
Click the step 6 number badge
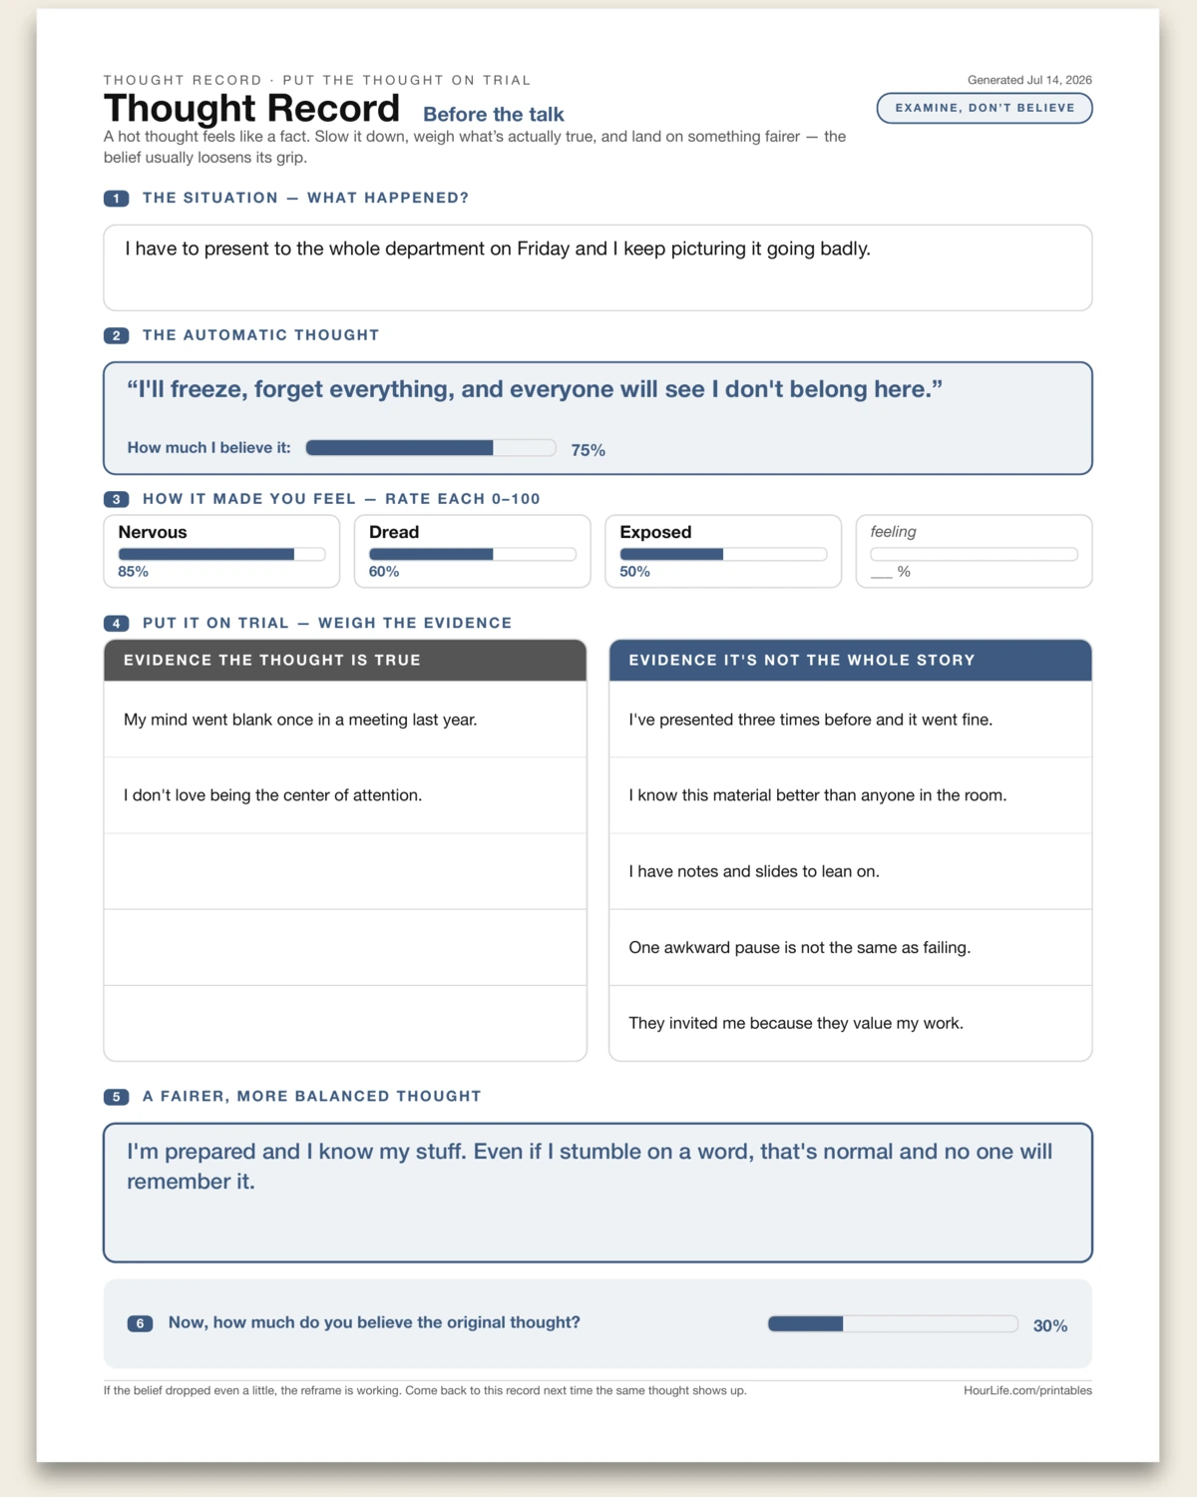pos(140,1323)
